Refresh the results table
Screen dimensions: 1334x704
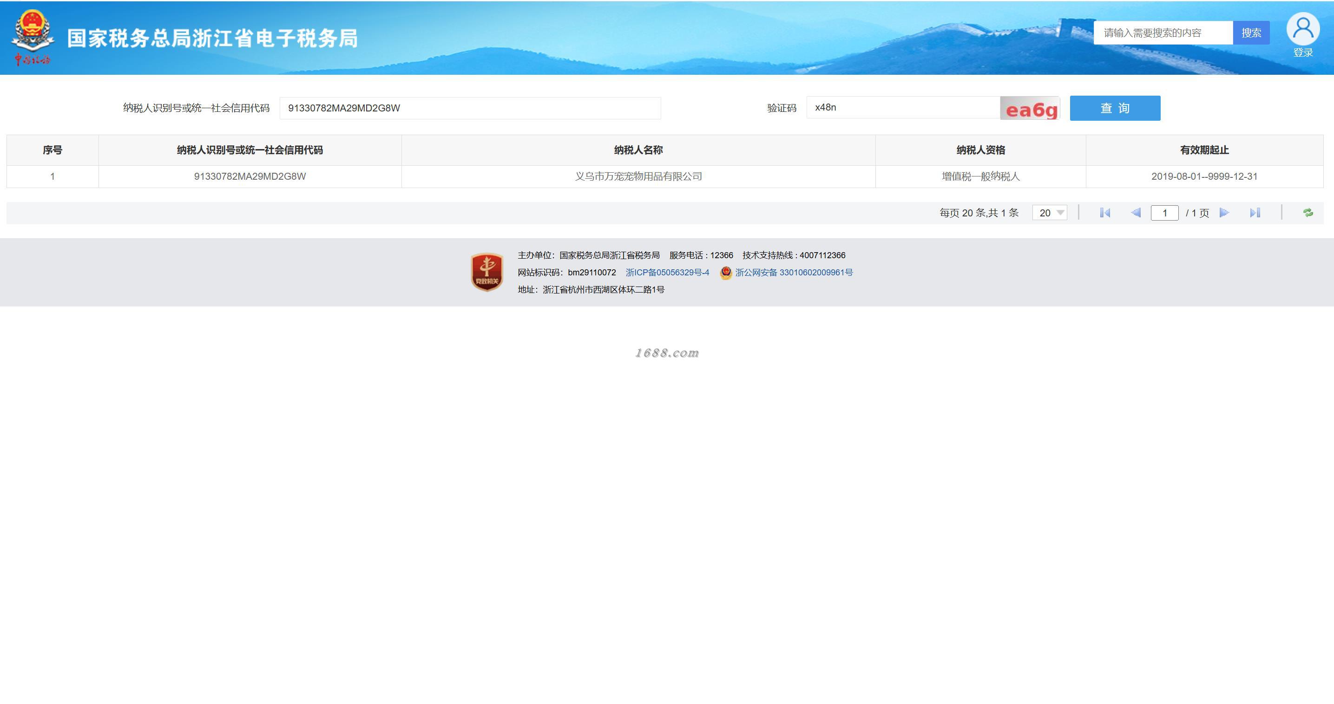coord(1308,213)
